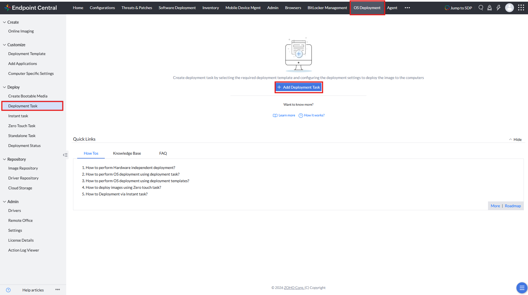Open Online Imaging
The height and width of the screenshot is (295, 528).
tap(21, 31)
